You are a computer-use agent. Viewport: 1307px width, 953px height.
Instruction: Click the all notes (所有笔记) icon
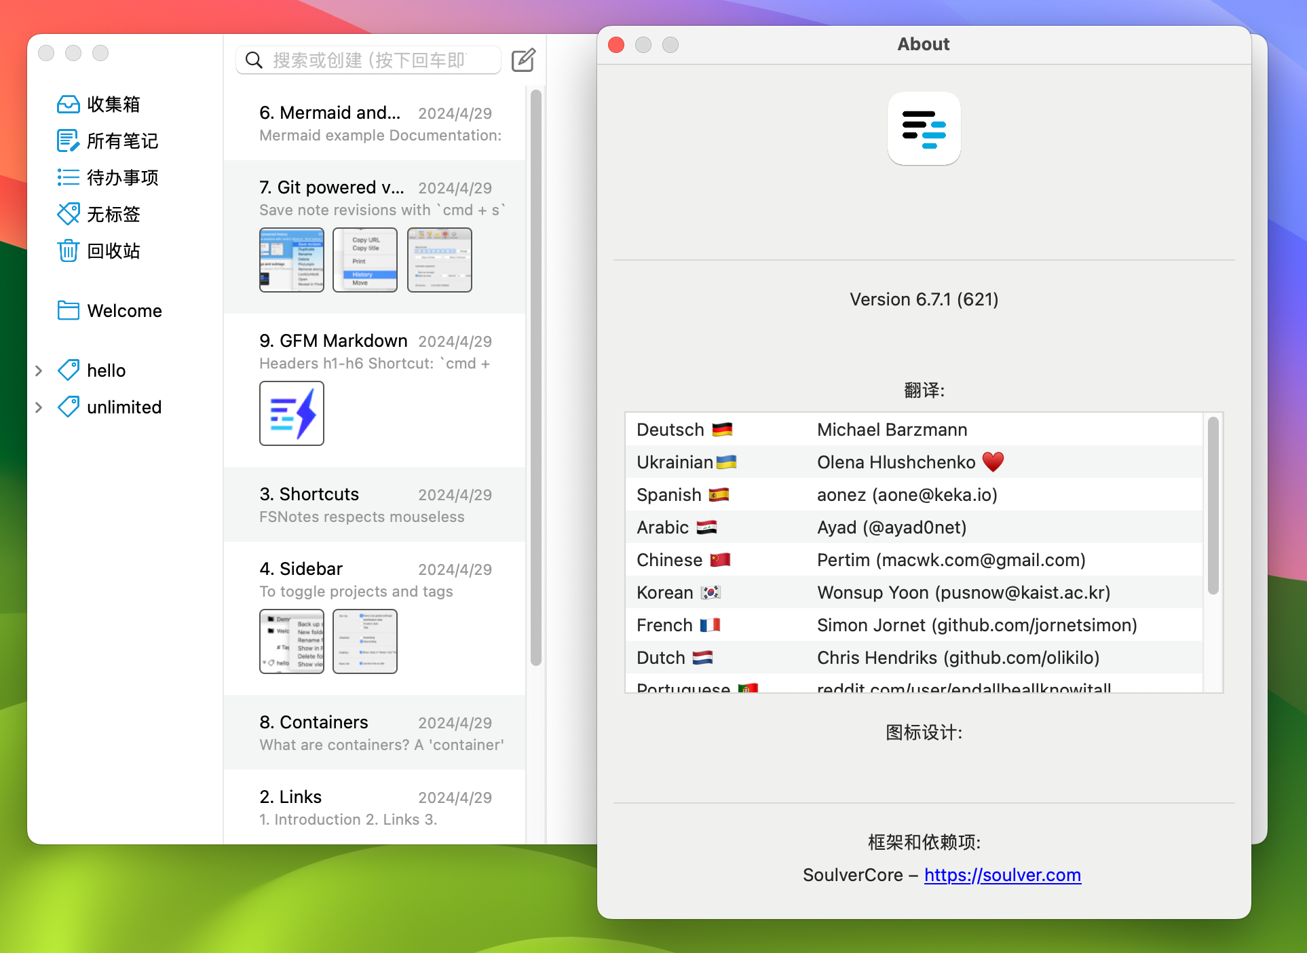pos(68,141)
